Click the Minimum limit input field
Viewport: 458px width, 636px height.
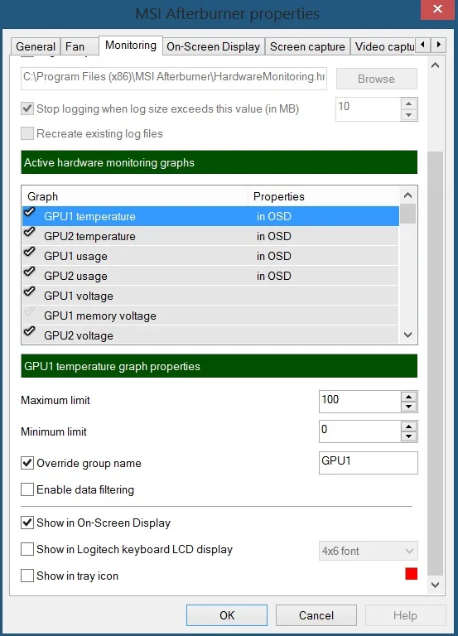(x=359, y=431)
